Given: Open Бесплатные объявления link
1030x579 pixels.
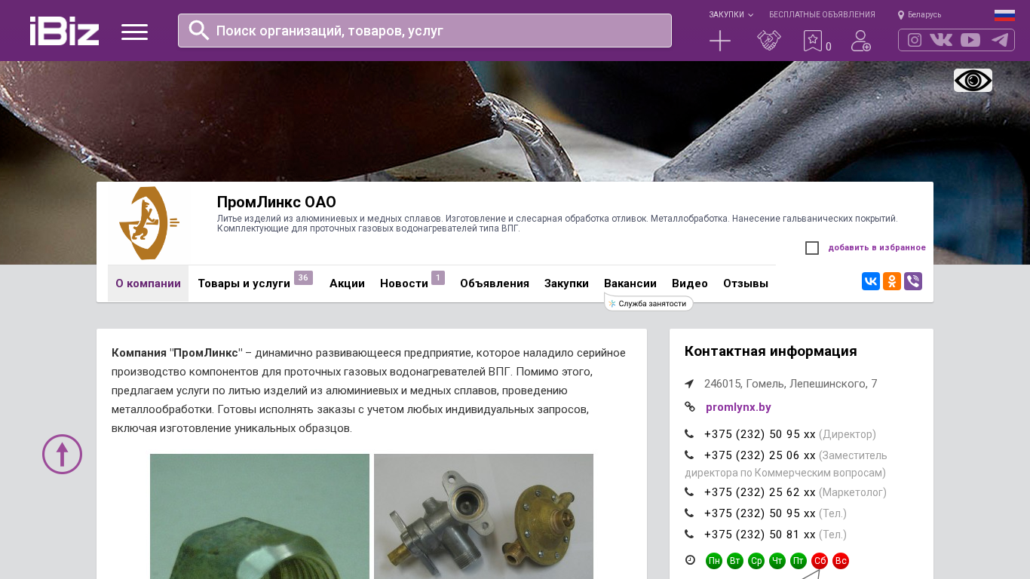Looking at the screenshot, I should pos(822,15).
